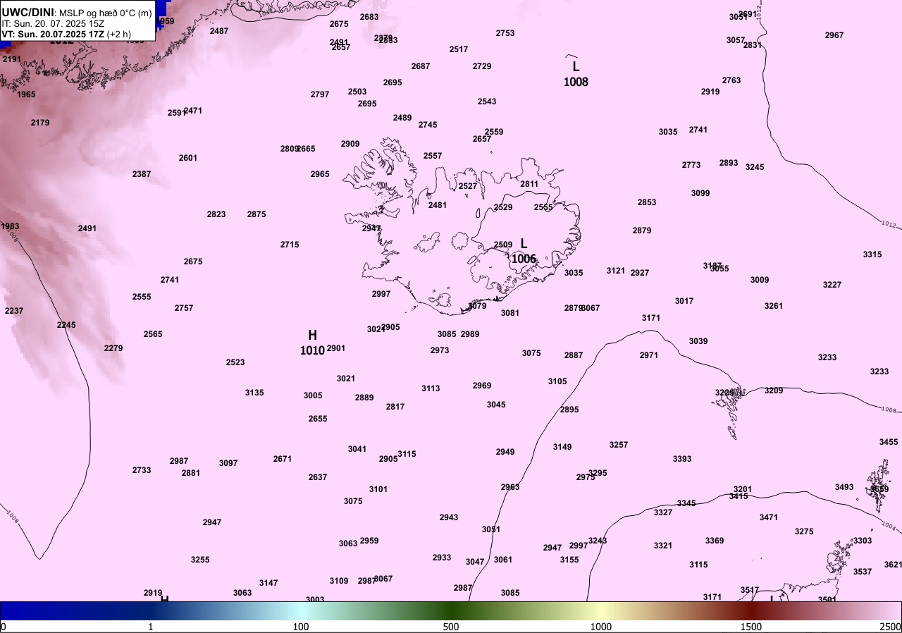
Task: Click the freezing level value 3149
Action: [562, 447]
